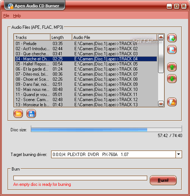This screenshot has height=196, width=190.
Task: Close the Apen Audio CD Burner window
Action: (x=184, y=6)
